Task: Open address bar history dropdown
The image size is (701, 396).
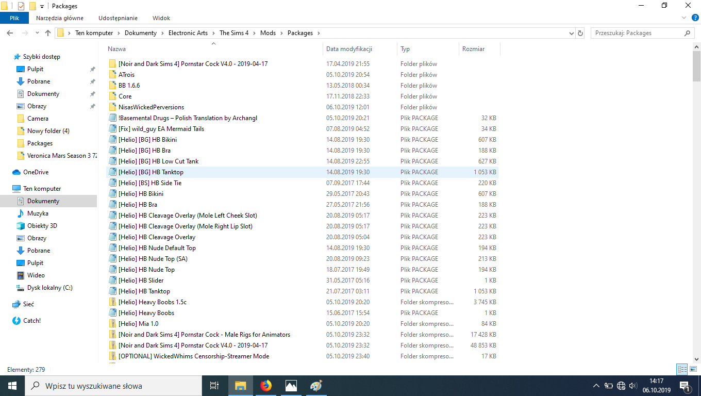Action: tap(571, 33)
